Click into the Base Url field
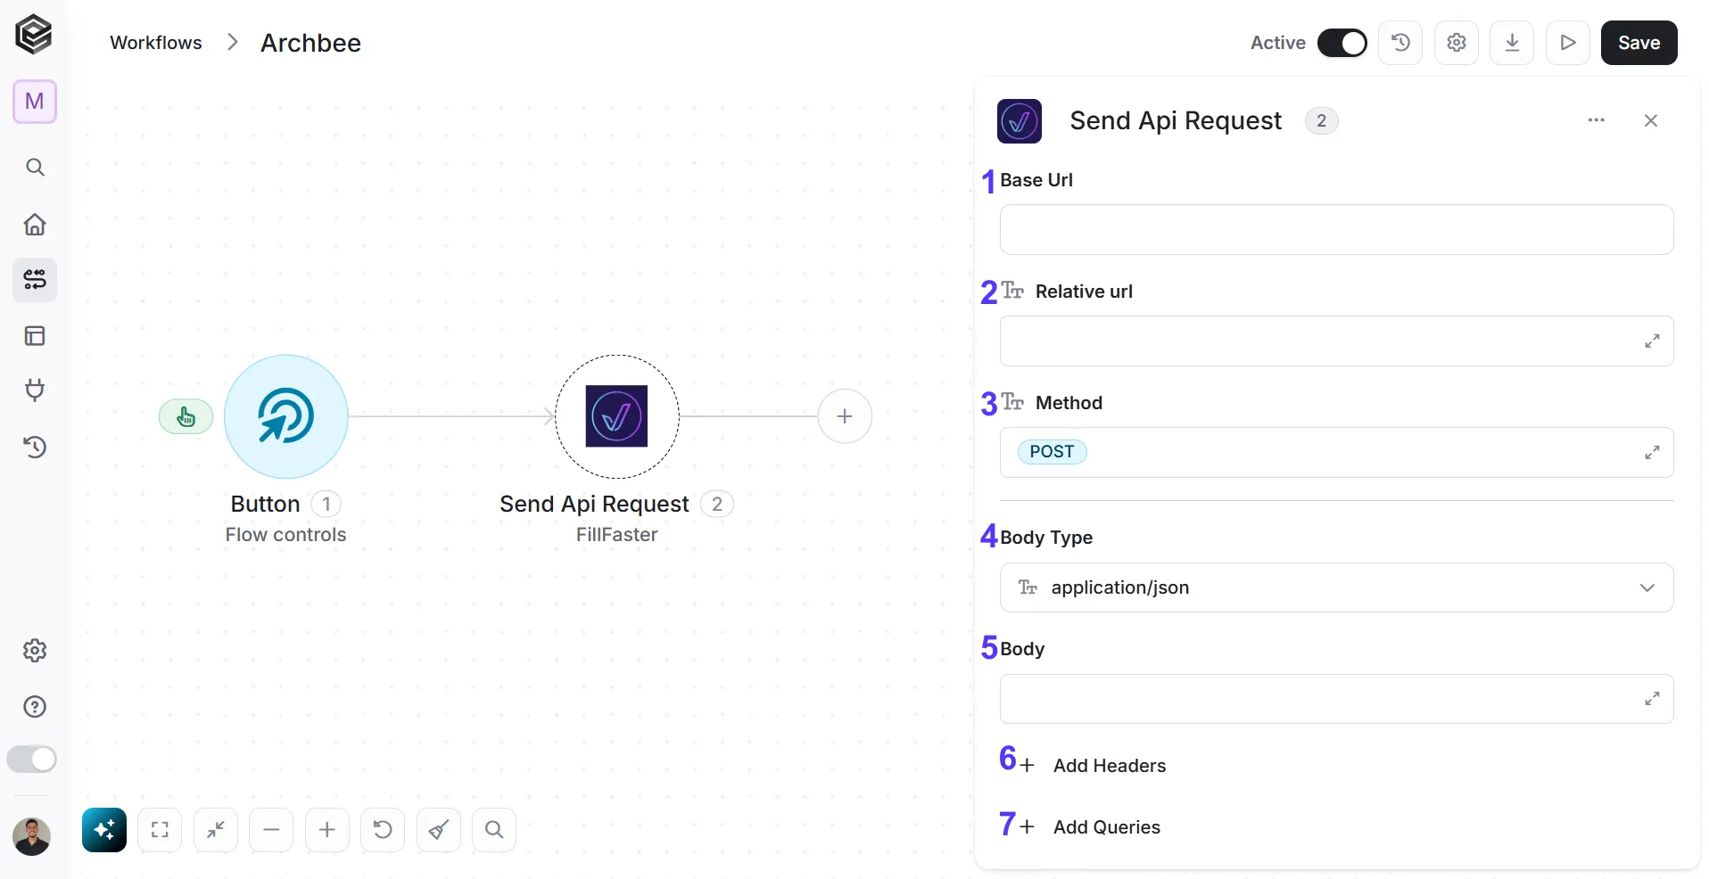 [1336, 230]
